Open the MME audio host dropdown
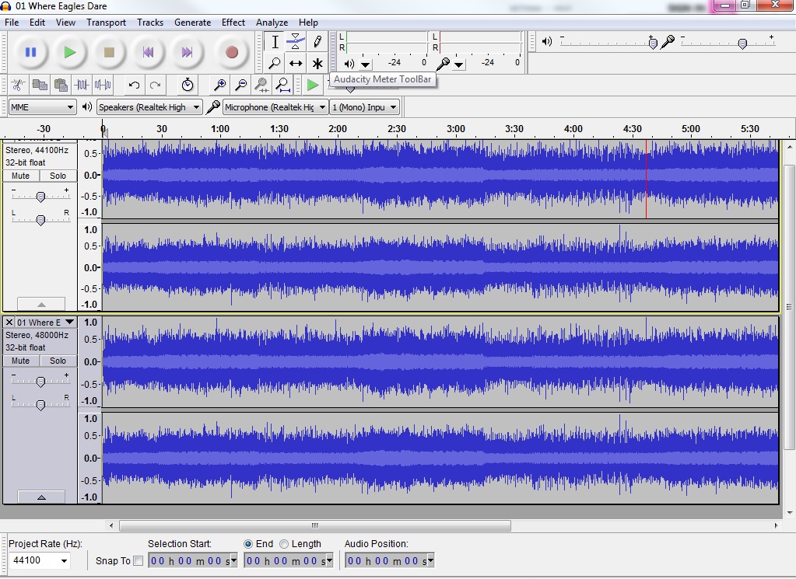Image resolution: width=796 pixels, height=579 pixels. [x=42, y=107]
